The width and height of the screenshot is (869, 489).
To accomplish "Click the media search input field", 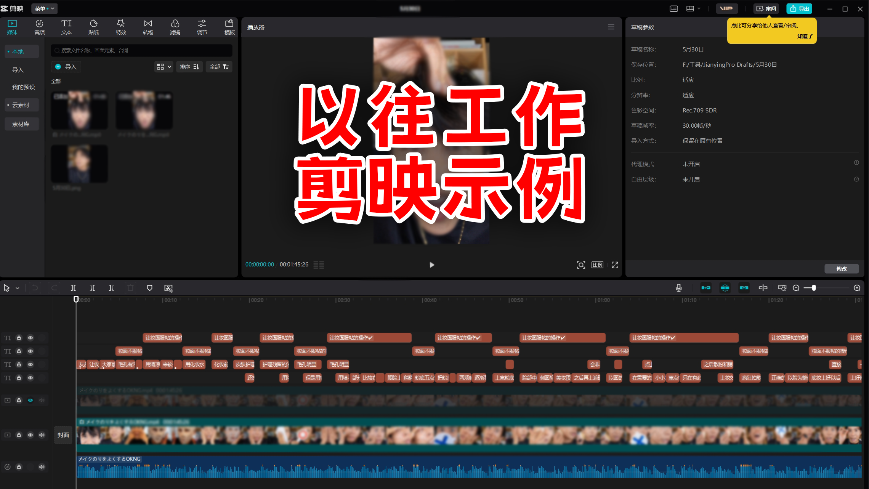I will tap(142, 50).
